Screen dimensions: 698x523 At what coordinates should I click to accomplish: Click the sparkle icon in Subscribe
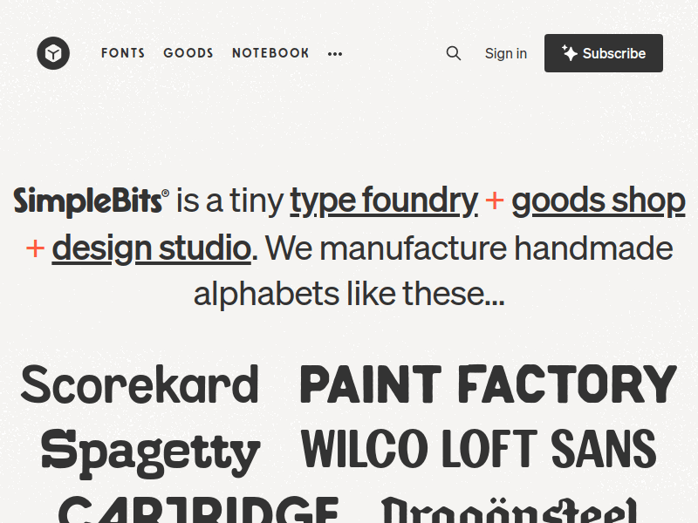[x=570, y=53]
